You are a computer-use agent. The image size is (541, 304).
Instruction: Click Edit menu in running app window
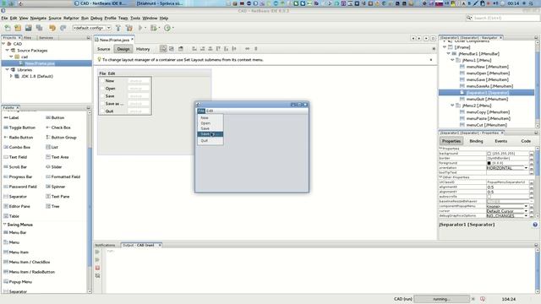[210, 111]
